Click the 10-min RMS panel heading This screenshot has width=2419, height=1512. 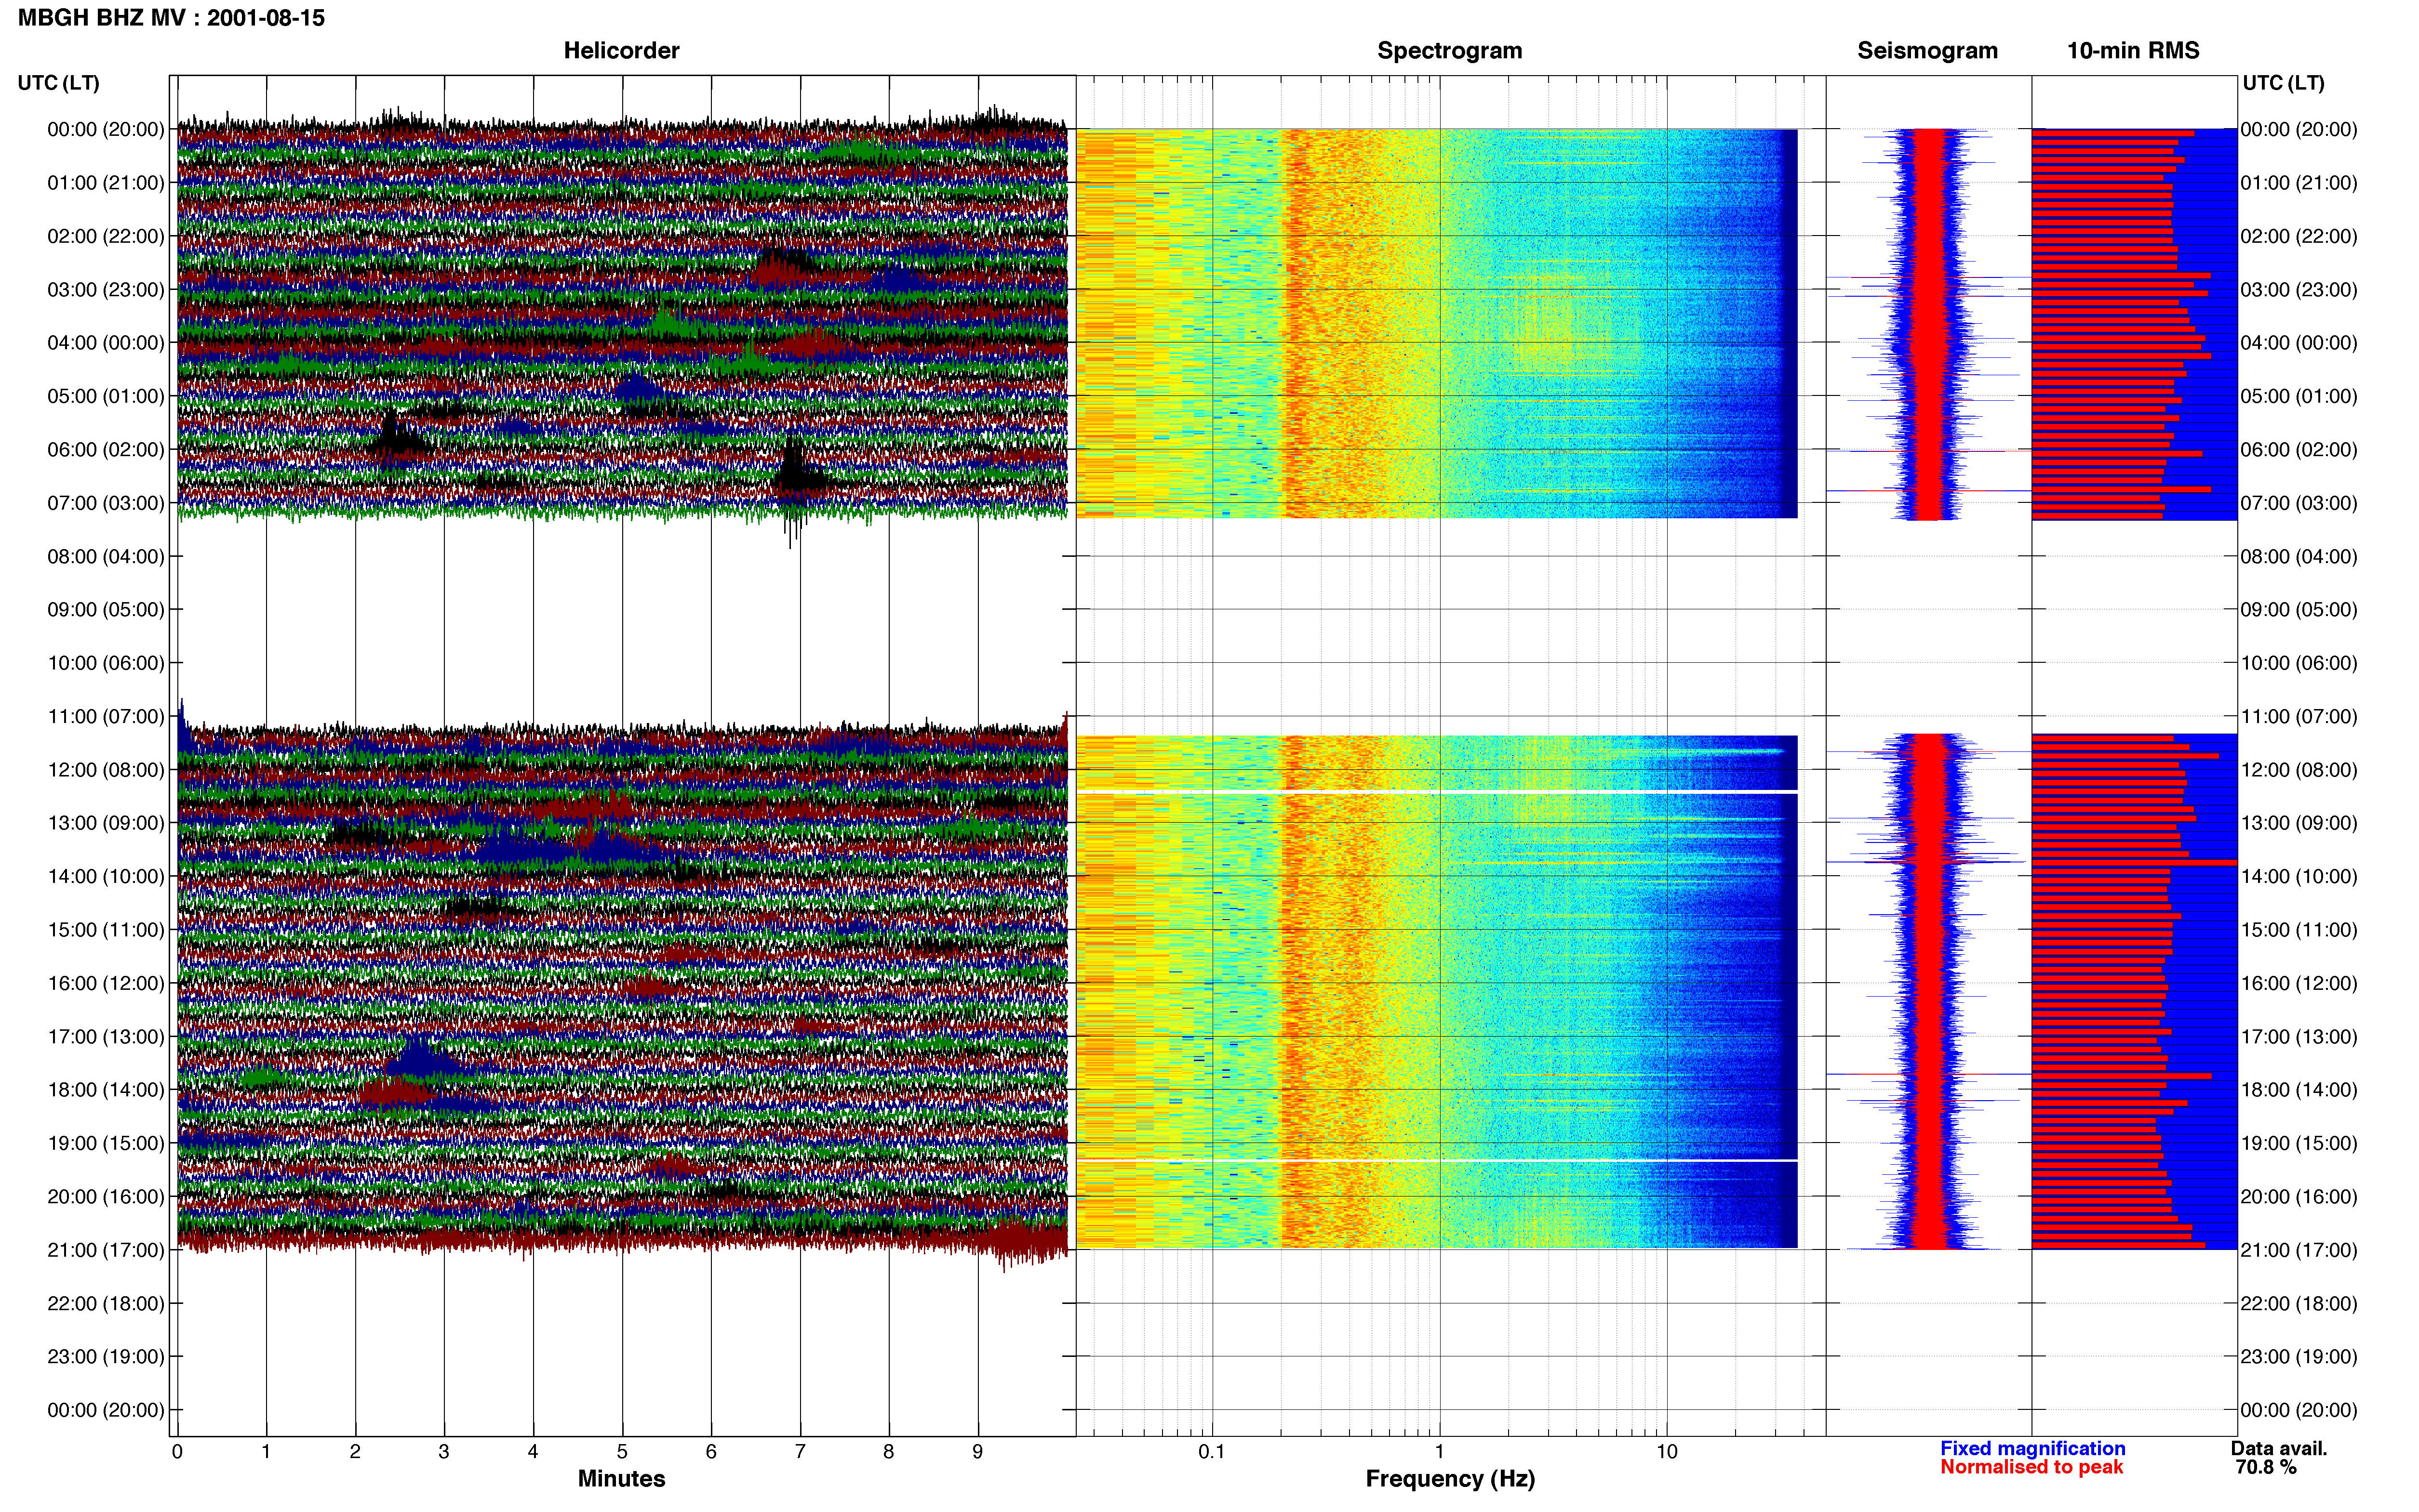point(2133,51)
